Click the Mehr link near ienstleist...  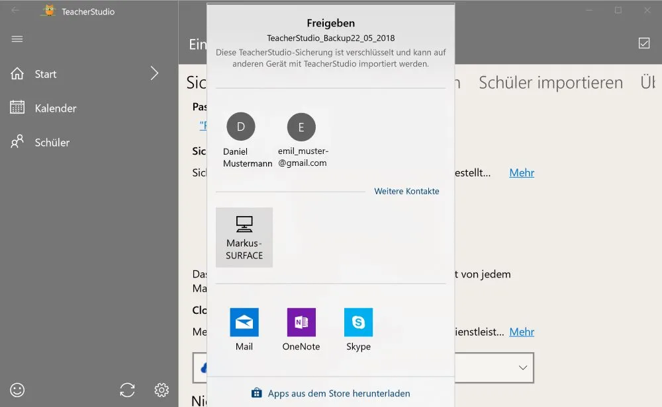click(522, 332)
